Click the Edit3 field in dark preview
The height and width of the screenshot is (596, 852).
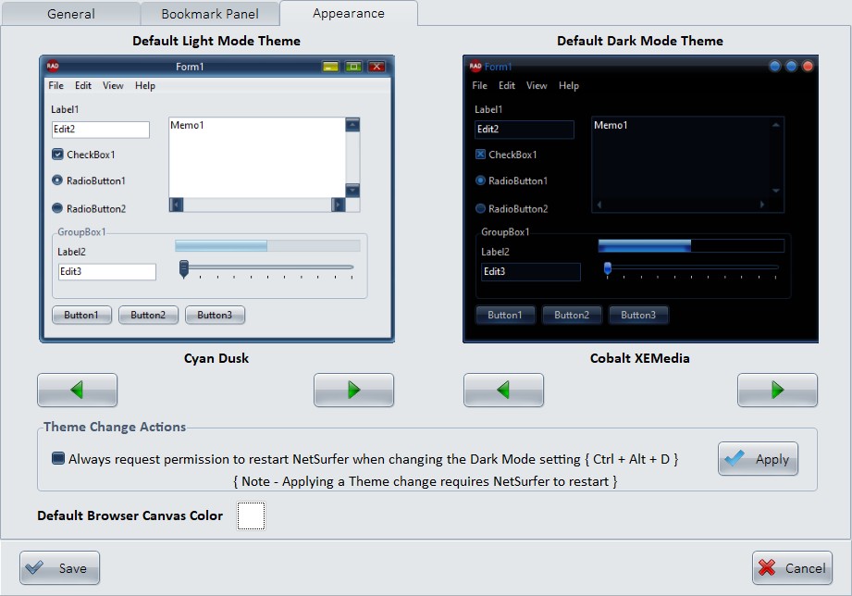coord(531,272)
